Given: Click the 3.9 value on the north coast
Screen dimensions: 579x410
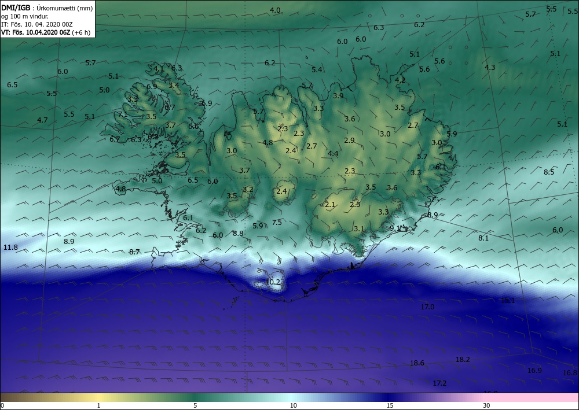Looking at the screenshot, I should coord(338,96).
